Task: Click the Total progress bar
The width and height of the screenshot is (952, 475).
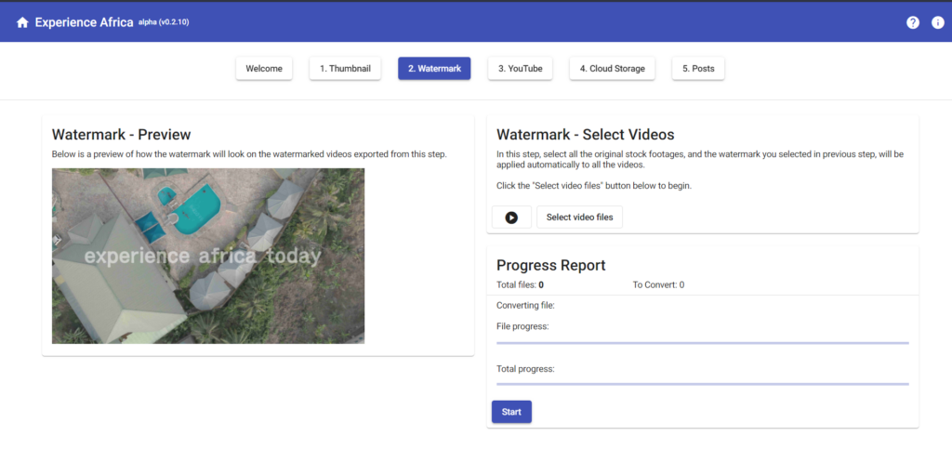Action: click(x=702, y=384)
